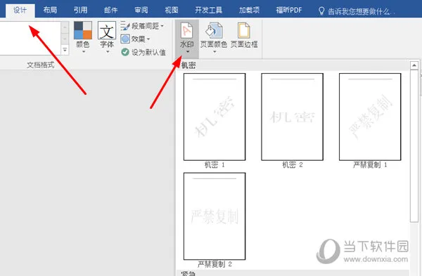422x276 pixels.
Task: Switch to the 审阅 tab
Action: pyautogui.click(x=141, y=11)
